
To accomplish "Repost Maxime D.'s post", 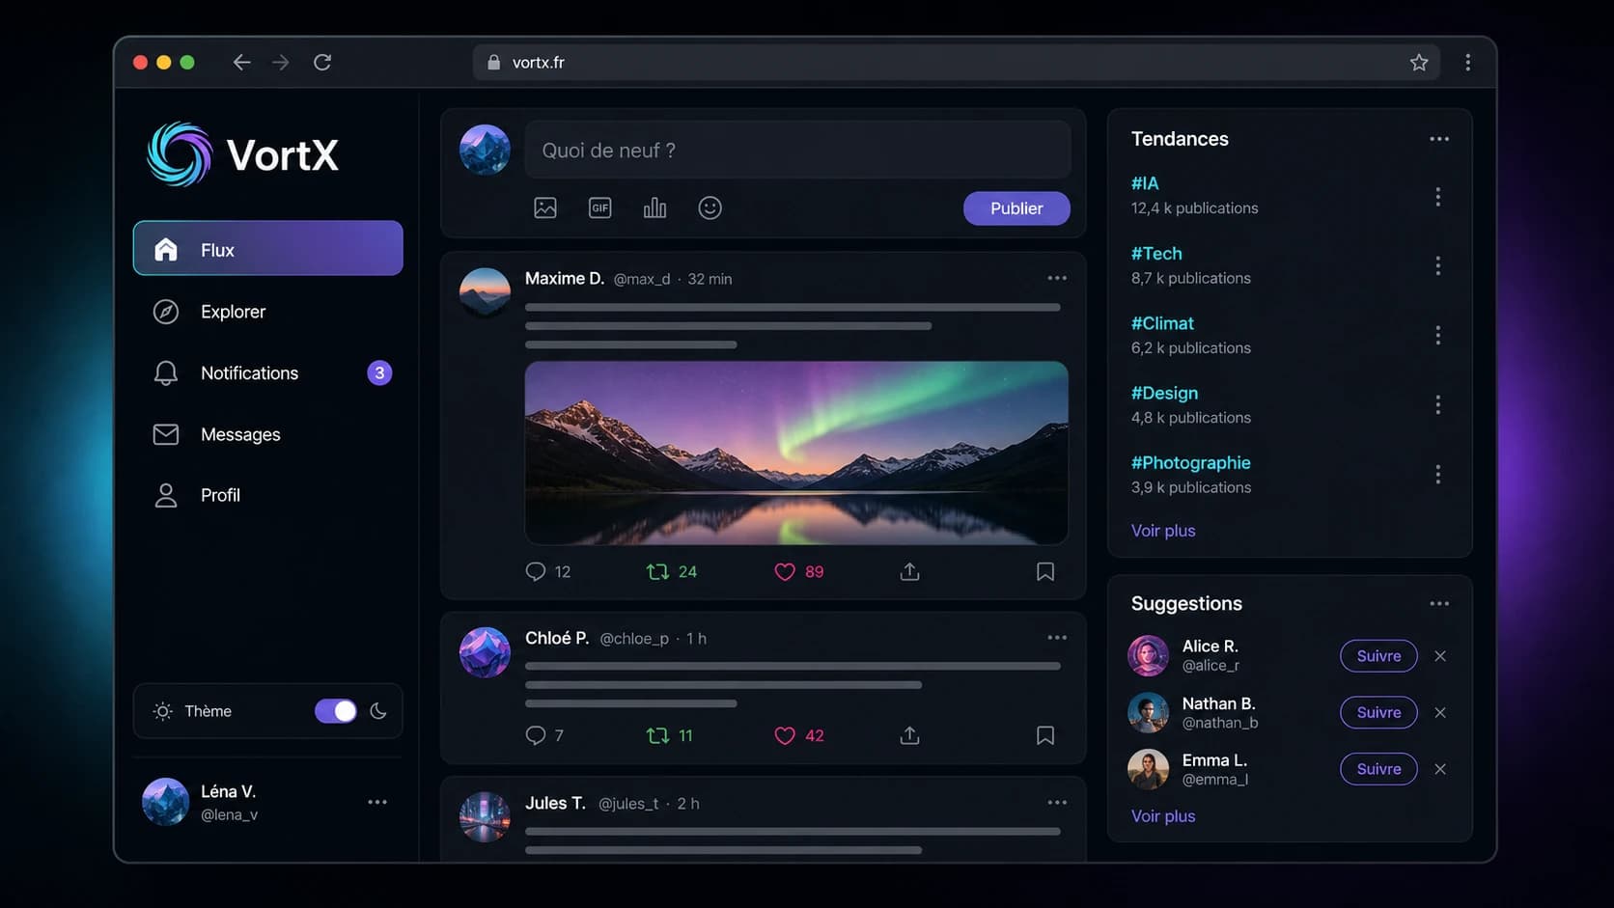I will pos(657,571).
